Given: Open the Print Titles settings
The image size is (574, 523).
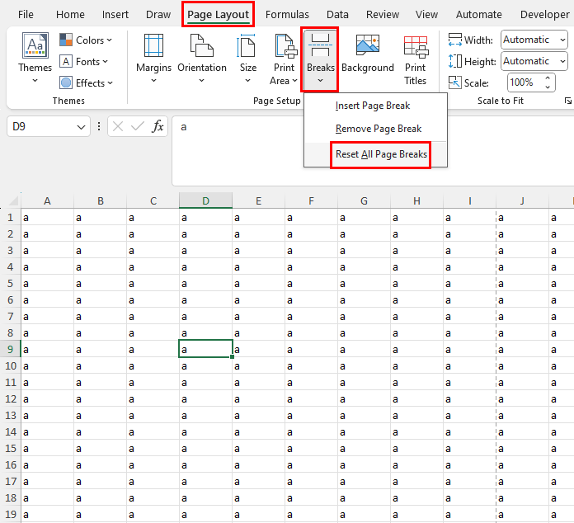Looking at the screenshot, I should pos(416,59).
